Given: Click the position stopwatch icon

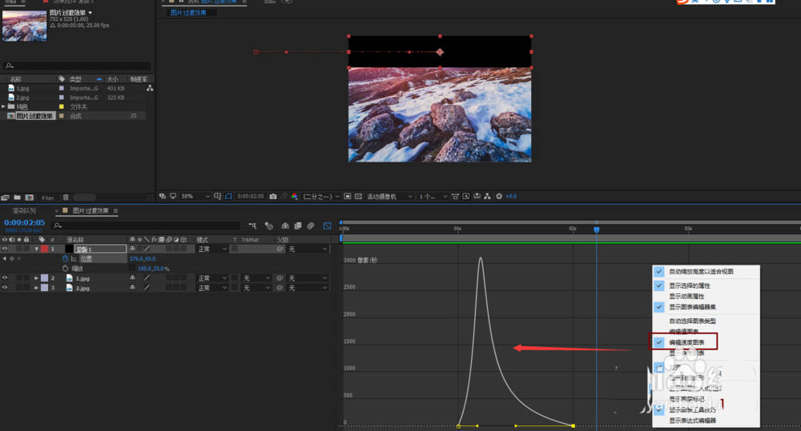Looking at the screenshot, I should pos(65,259).
